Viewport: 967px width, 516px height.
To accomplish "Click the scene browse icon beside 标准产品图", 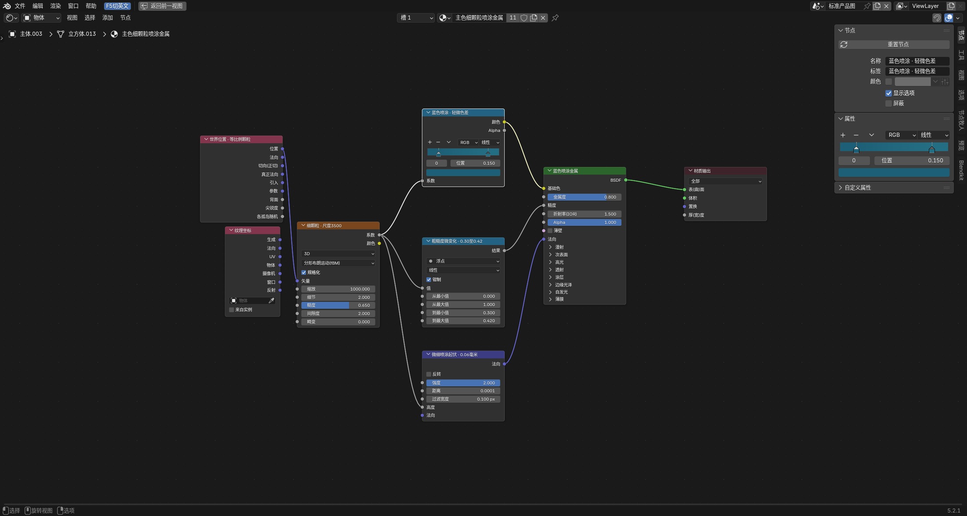I will [818, 6].
